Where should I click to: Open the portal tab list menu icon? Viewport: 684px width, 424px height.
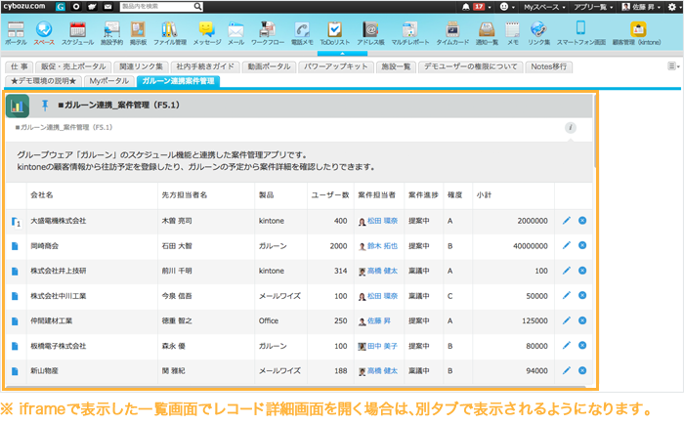673,66
